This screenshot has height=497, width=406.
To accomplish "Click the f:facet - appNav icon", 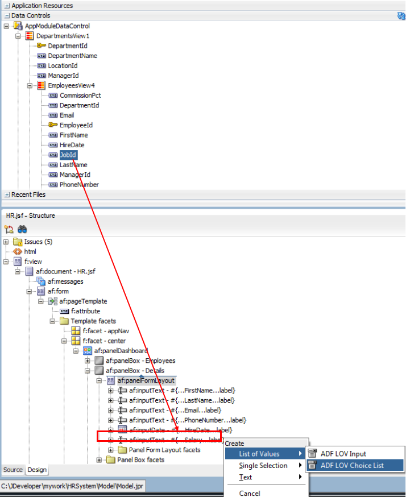I will (76, 331).
